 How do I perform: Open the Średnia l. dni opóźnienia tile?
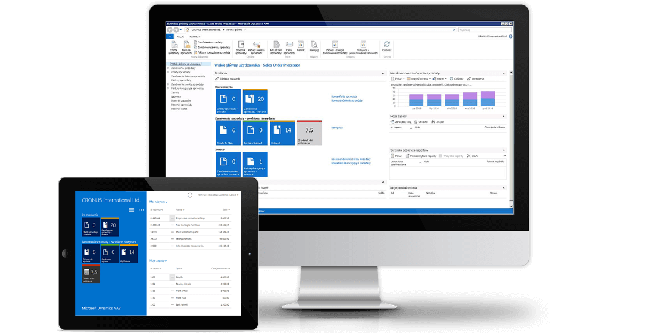click(310, 133)
